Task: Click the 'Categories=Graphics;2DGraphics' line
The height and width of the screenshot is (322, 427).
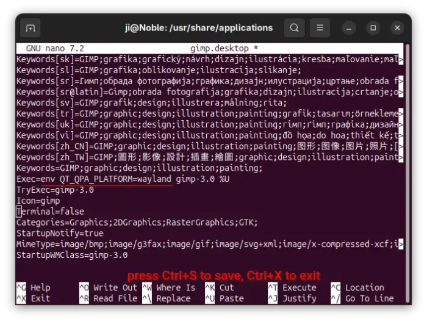Action: 137,223
